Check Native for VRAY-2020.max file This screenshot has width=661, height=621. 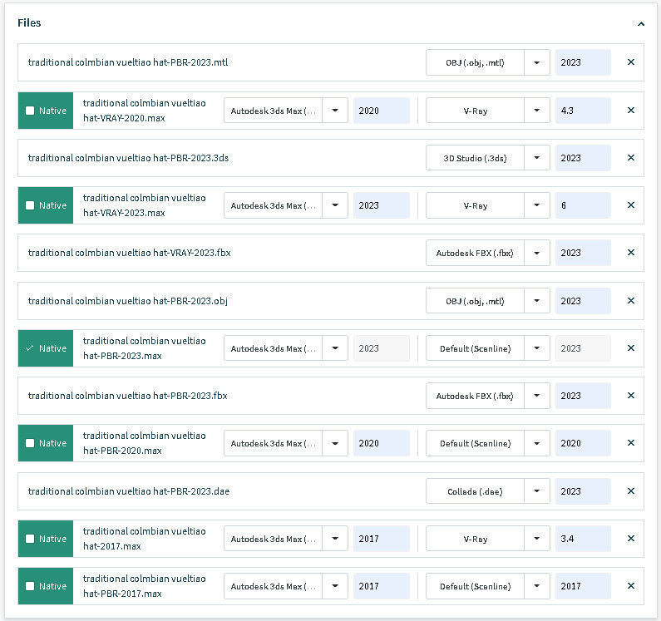click(31, 111)
